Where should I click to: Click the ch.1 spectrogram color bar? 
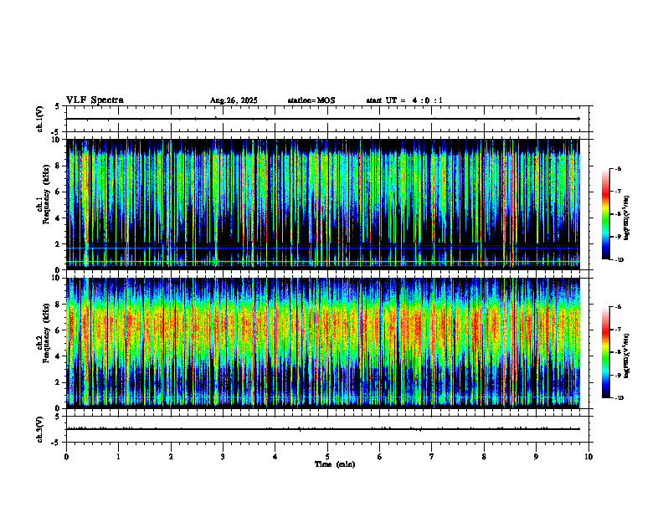[606, 214]
